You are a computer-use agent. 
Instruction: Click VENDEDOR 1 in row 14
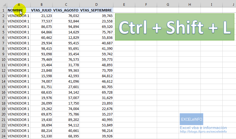point(19,82)
